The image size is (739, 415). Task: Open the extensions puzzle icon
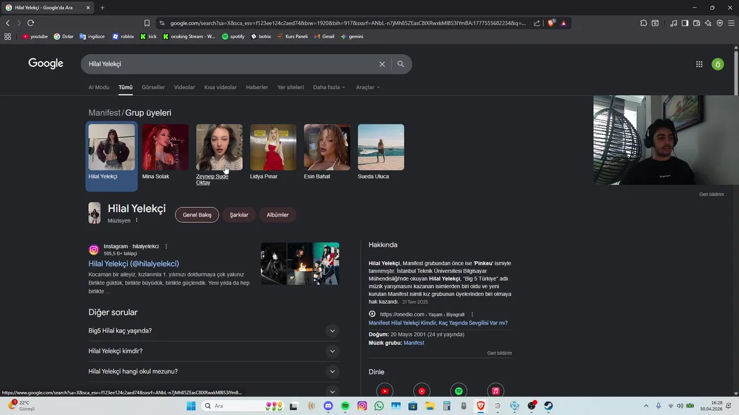[x=644, y=23]
